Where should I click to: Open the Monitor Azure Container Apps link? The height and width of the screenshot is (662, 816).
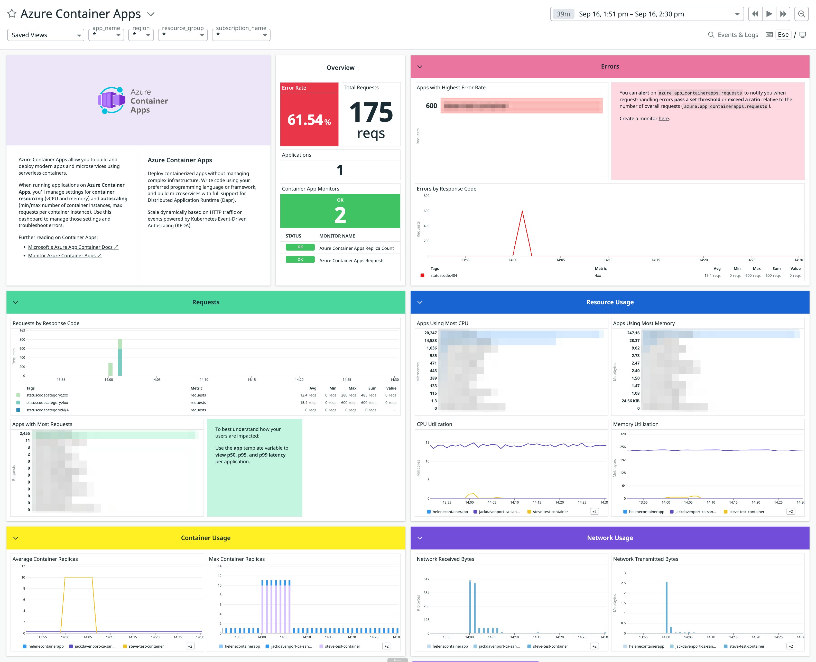point(62,255)
